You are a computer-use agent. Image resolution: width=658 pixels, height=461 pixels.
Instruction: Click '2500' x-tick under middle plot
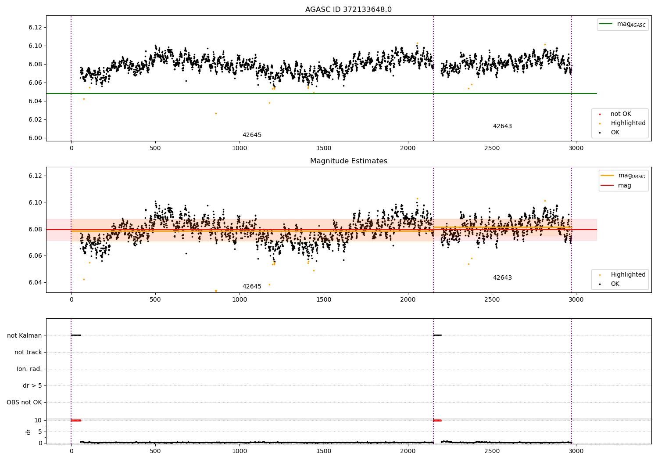[492, 300]
